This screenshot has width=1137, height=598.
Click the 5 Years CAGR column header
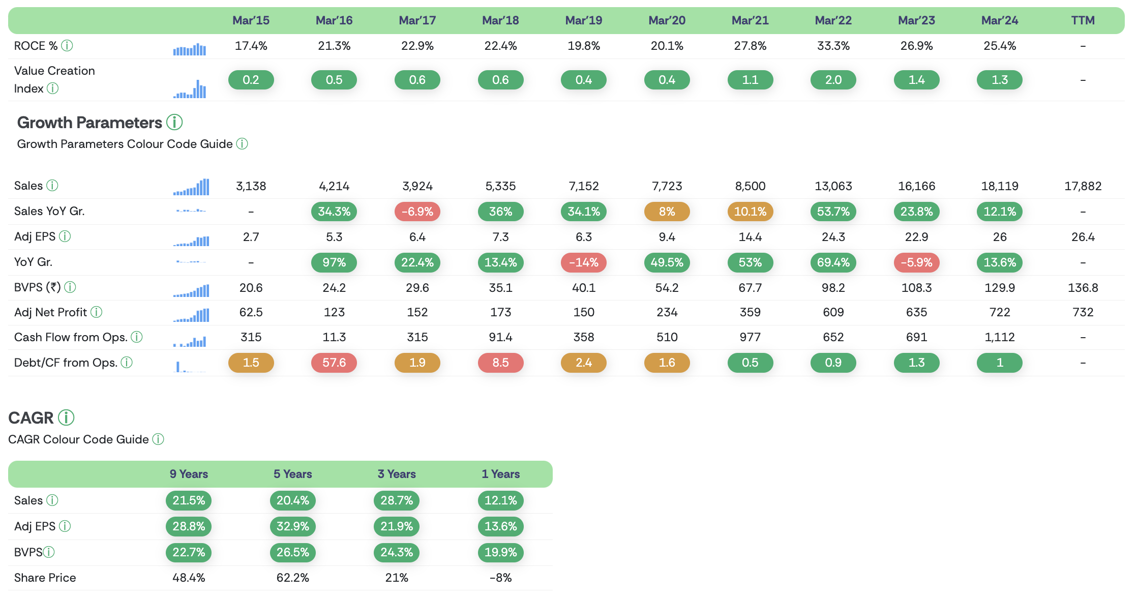292,474
